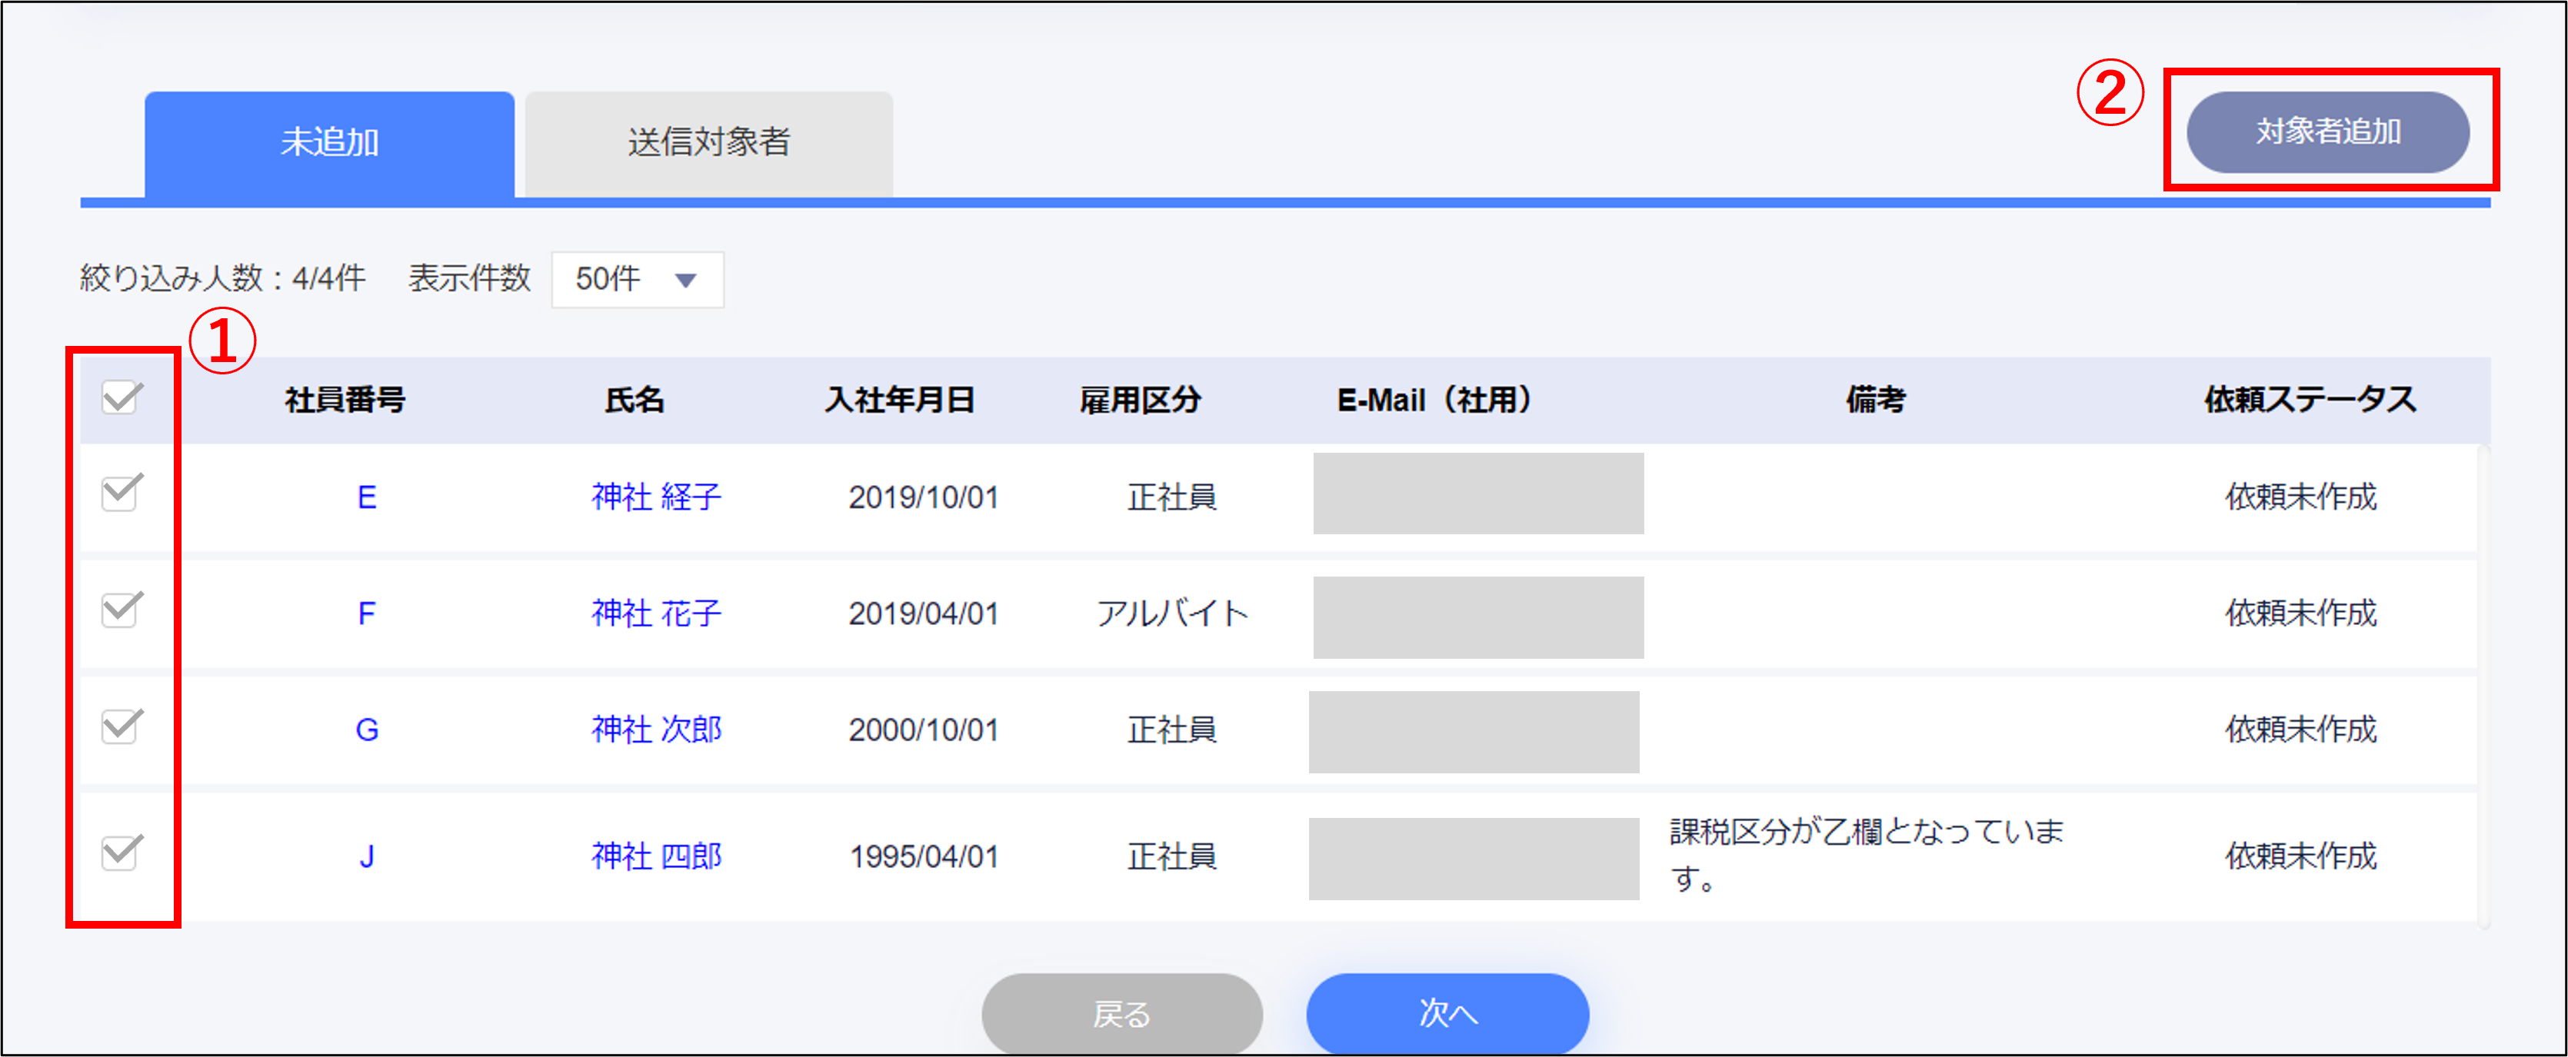Image resolution: width=2568 pixels, height=1057 pixels.
Task: Open employee number E link
Action: [x=367, y=496]
